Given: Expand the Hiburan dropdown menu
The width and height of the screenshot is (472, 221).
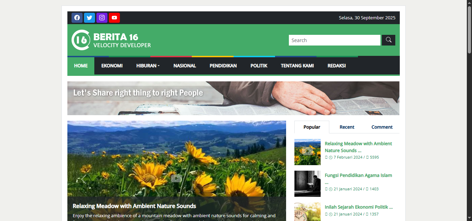Looking at the screenshot, I should coord(148,66).
